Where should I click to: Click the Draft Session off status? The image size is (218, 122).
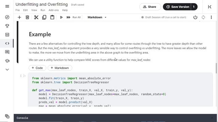(163, 17)
